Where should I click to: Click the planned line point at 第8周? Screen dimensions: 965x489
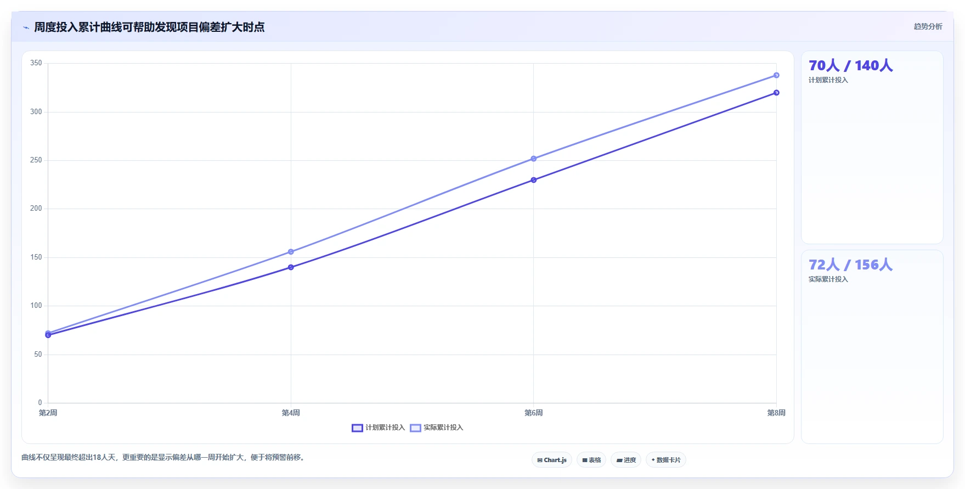(776, 93)
